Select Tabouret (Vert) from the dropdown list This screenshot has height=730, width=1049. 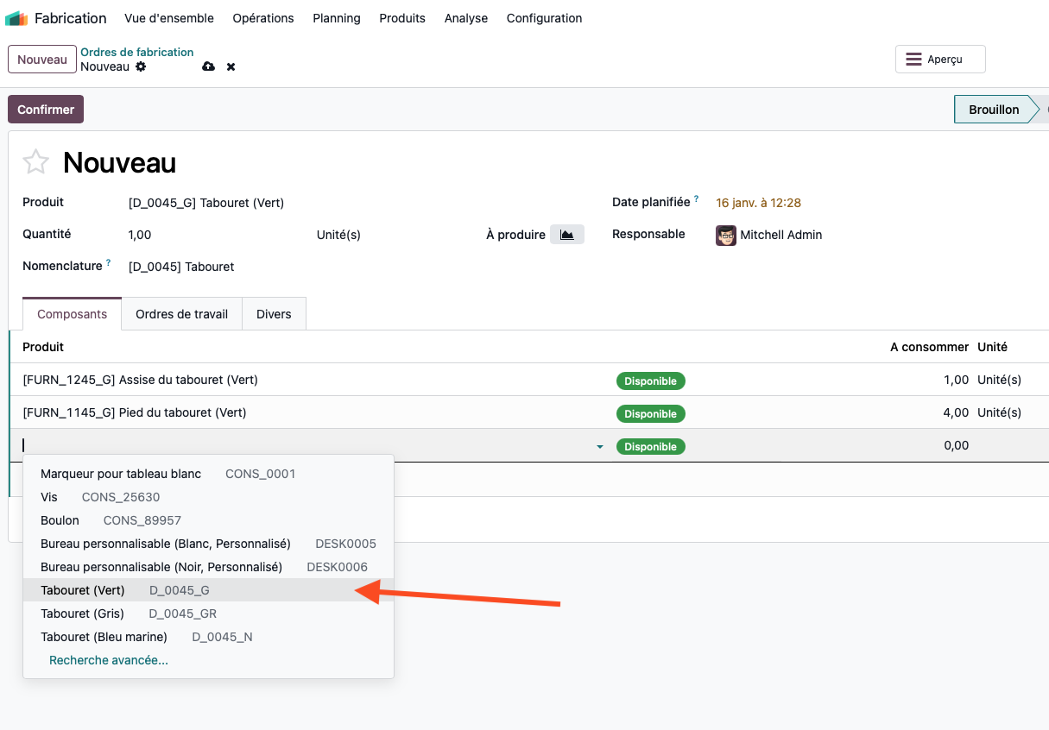point(83,590)
